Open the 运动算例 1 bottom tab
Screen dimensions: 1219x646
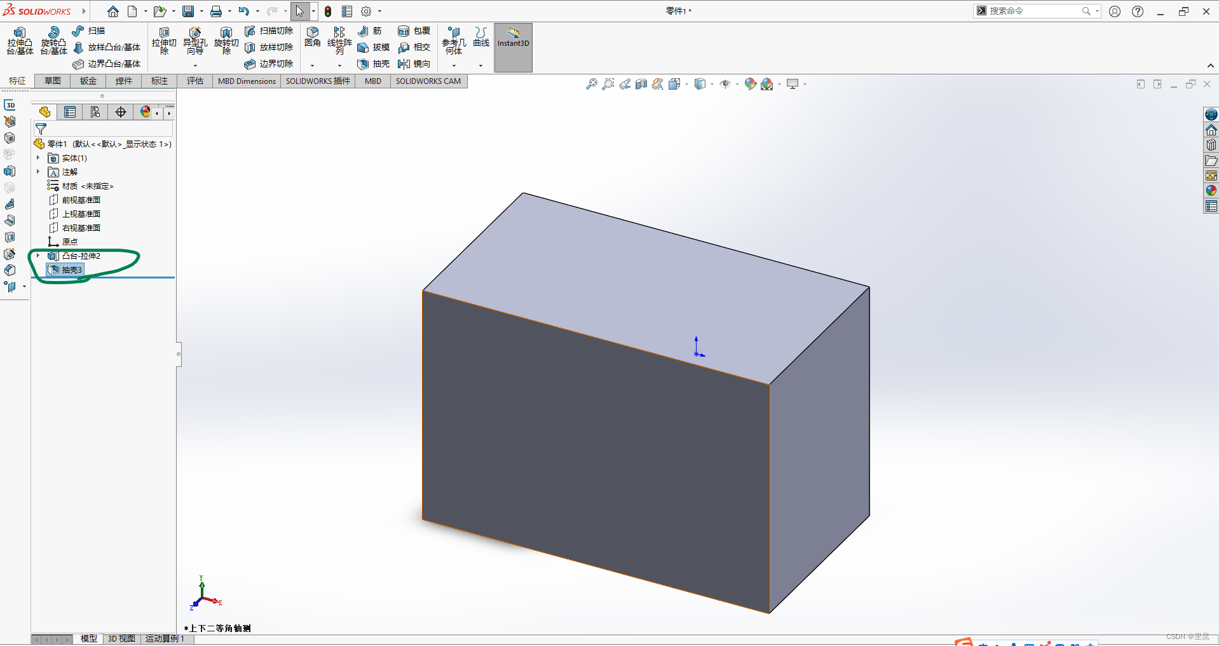165,638
